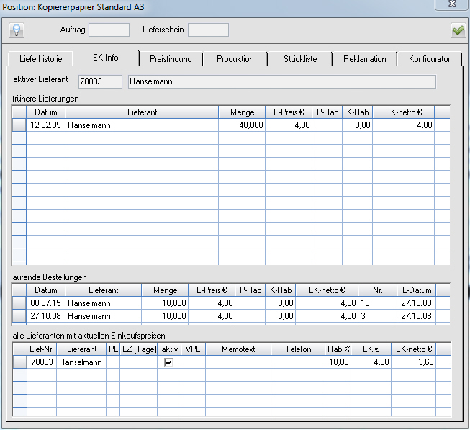Select row header of supplier 70003
This screenshot has width=470, height=430.
point(19,362)
